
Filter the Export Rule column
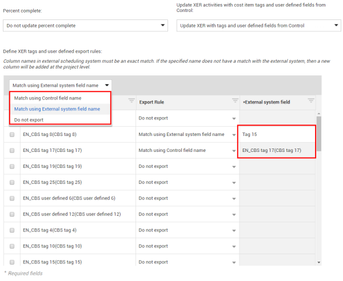[235, 101]
